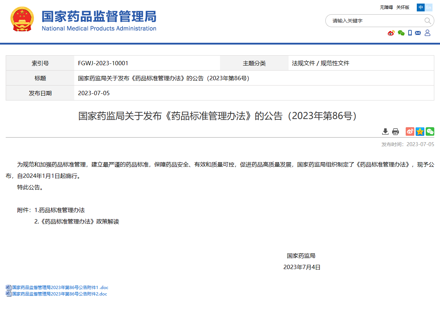
Task: Click the user account icon in the header
Action: click(x=427, y=33)
